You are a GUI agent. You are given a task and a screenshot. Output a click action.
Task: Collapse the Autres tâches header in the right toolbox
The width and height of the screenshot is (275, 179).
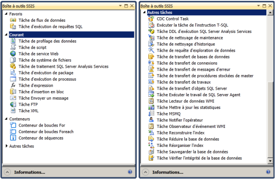point(145,13)
